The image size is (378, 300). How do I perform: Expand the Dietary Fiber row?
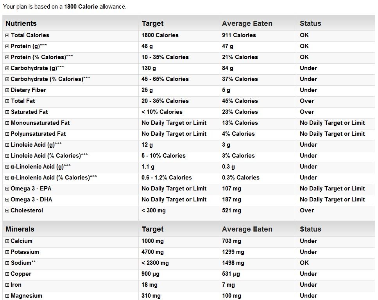(x=7, y=90)
